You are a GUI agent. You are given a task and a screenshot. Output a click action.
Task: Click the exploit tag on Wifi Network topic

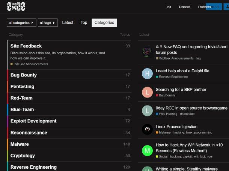click(x=187, y=157)
